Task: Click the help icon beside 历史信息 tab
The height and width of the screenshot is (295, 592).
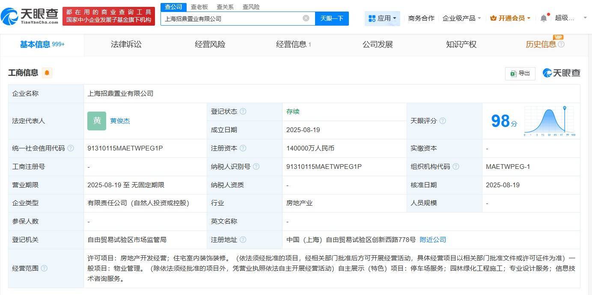Action: (561, 44)
